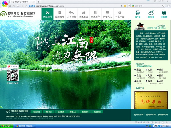Open the 720° 景区全景 panorama icon

click(151, 14)
